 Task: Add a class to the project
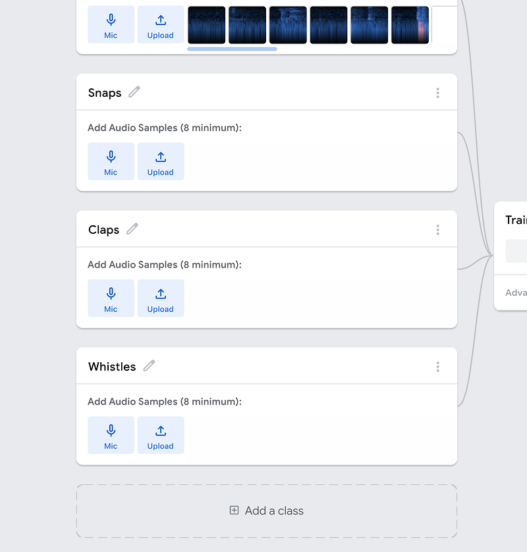click(267, 511)
